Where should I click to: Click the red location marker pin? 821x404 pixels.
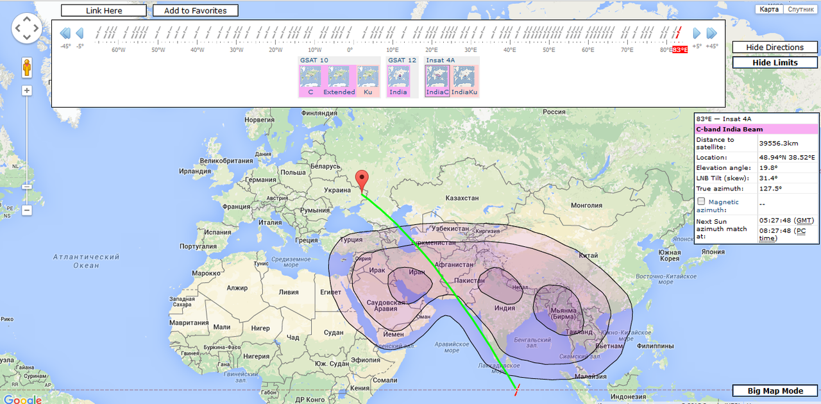pos(362,181)
